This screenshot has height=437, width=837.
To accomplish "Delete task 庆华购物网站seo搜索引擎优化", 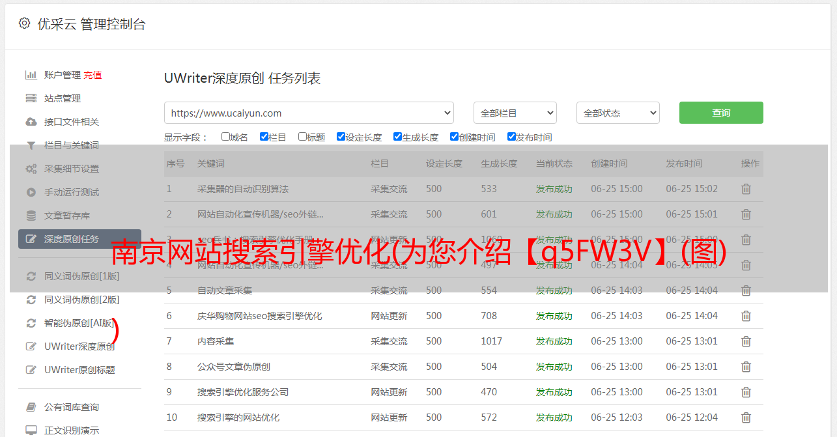I will pos(746,316).
